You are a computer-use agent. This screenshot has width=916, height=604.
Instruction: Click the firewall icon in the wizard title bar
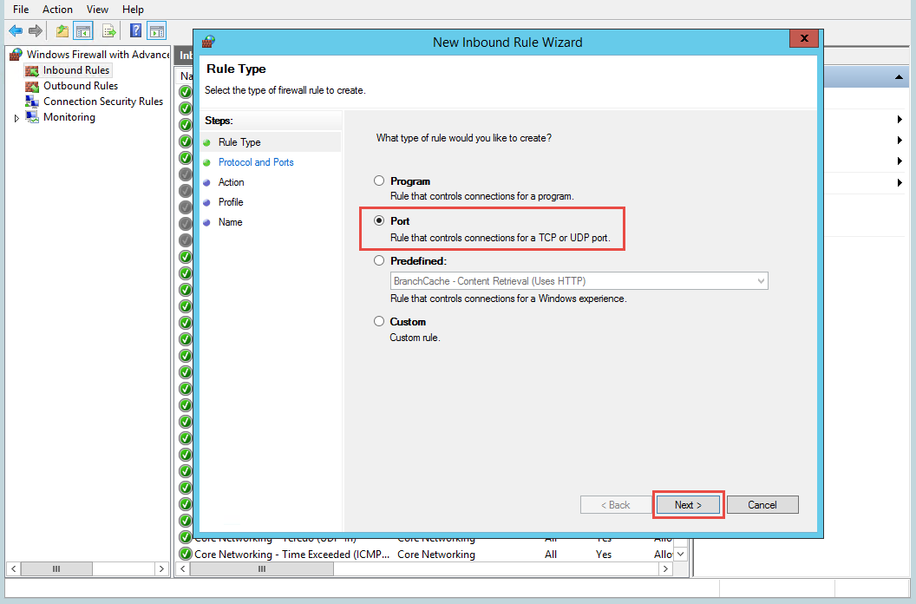coord(208,43)
